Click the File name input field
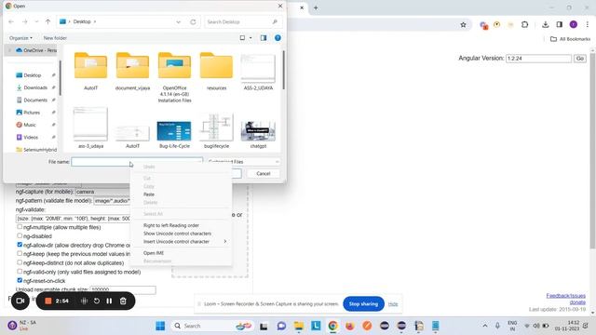596x335 pixels. click(137, 162)
